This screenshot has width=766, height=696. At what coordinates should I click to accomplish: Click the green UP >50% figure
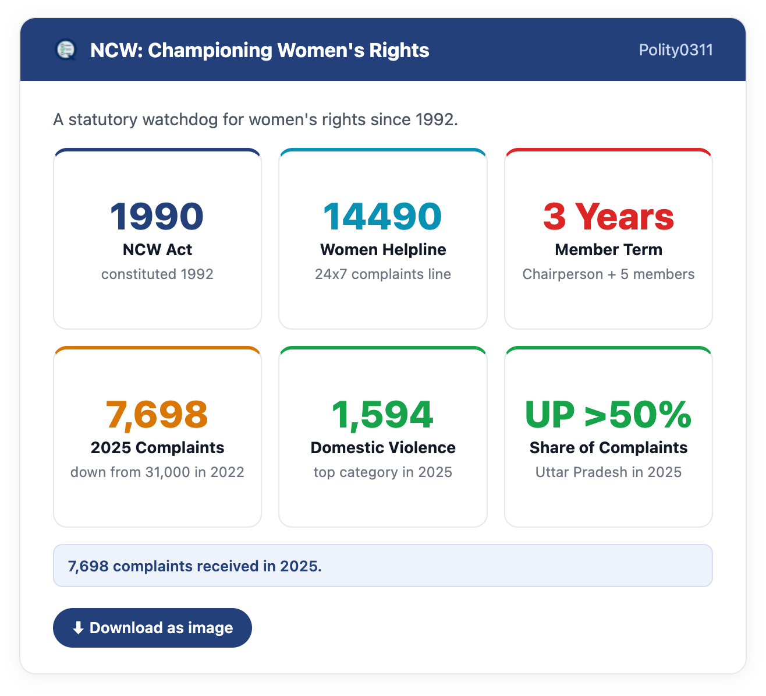[608, 414]
